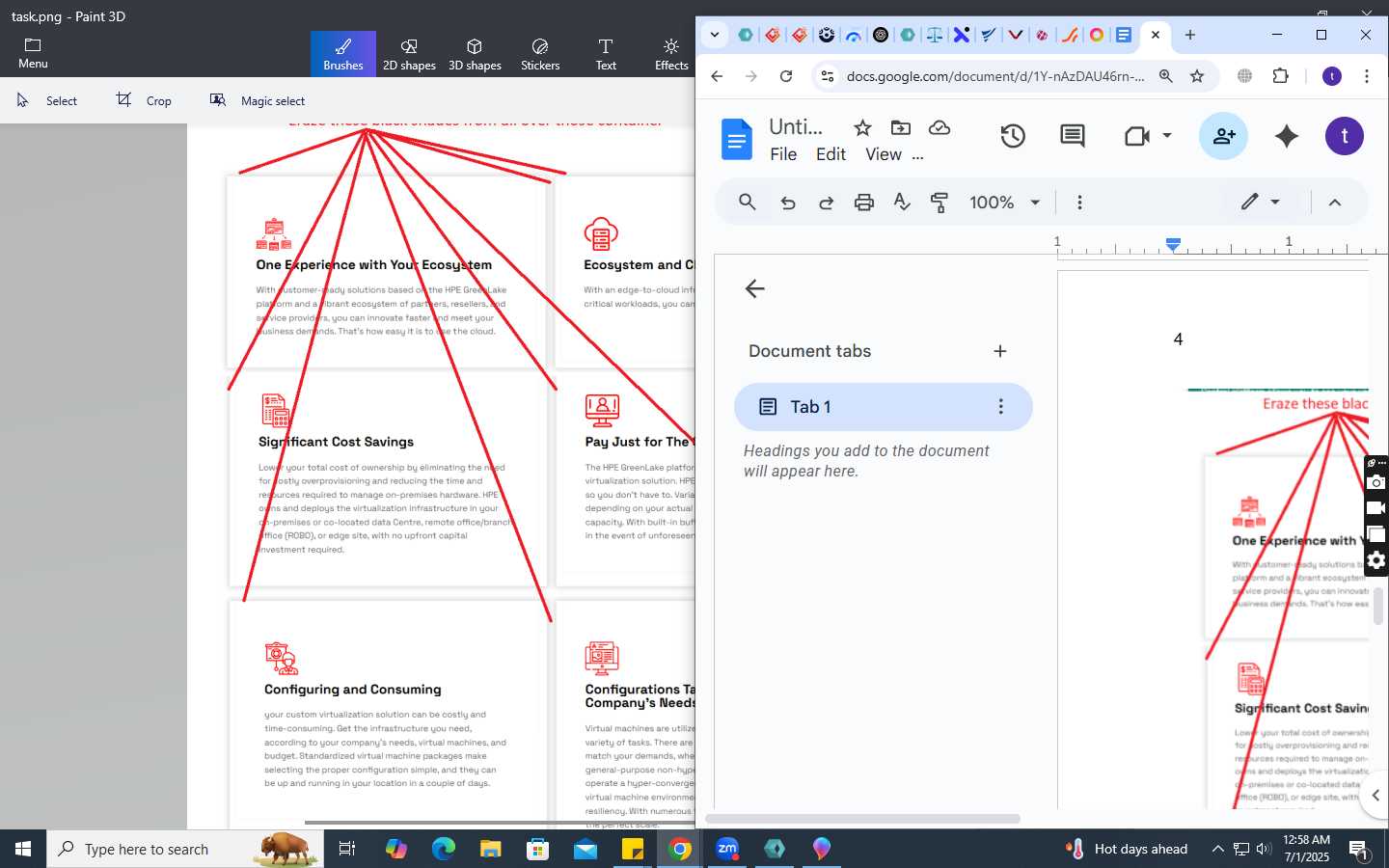Select the Brushes tool in Paint 3D

click(x=343, y=54)
